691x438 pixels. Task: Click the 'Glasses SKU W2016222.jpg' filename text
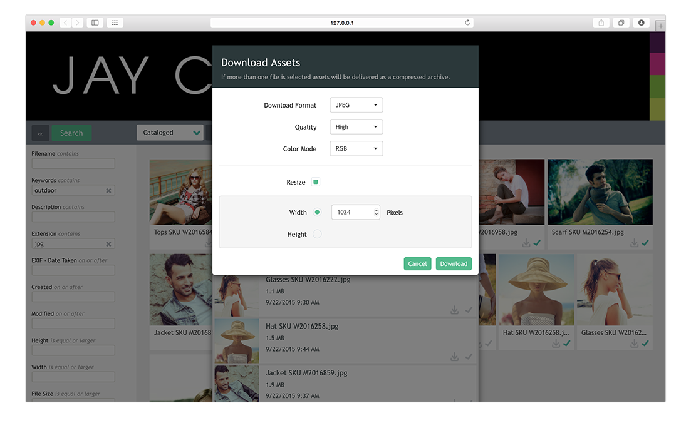(308, 280)
